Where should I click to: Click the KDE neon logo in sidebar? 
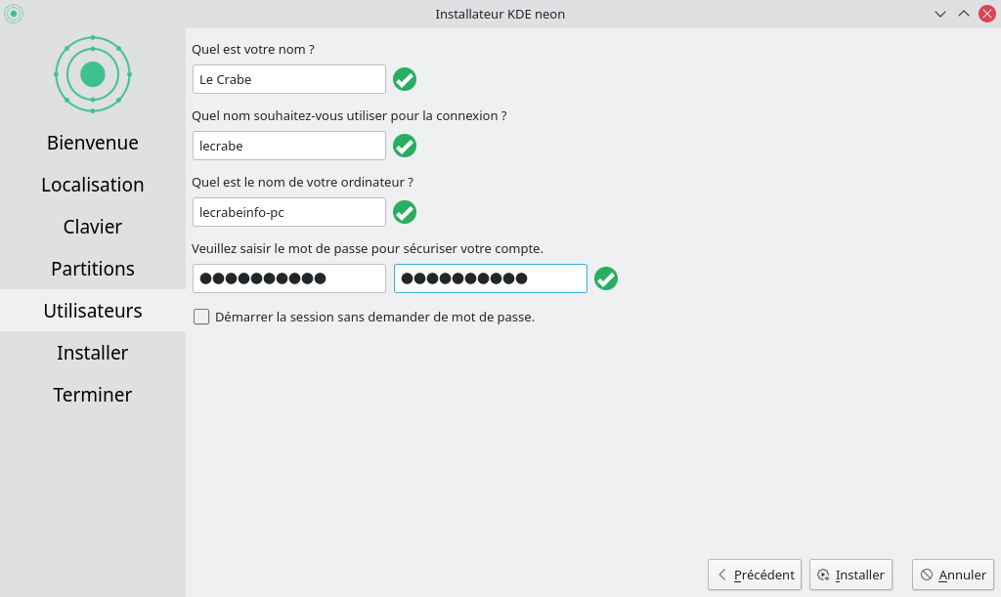click(x=93, y=74)
